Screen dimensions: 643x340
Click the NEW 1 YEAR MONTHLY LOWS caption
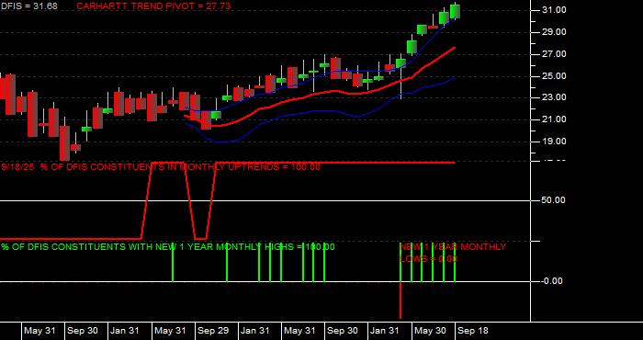(453, 253)
